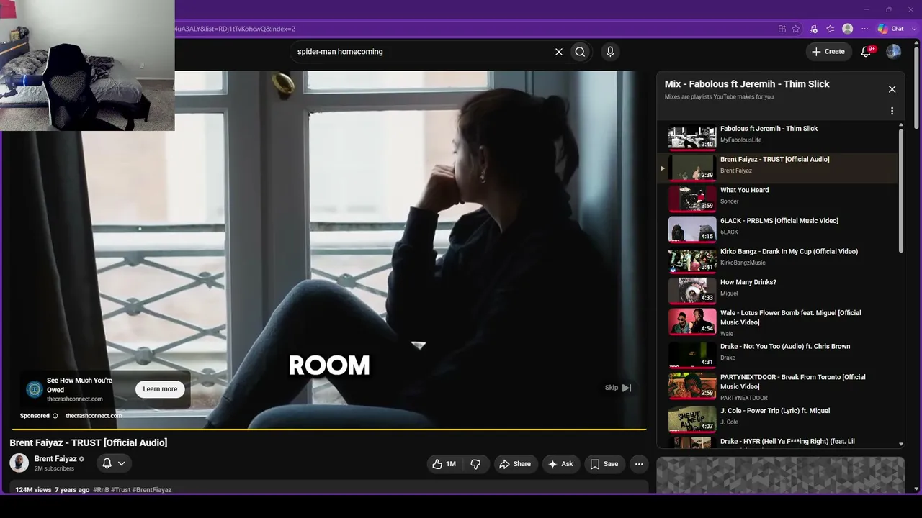
Task: Click the Create button
Action: tap(828, 51)
